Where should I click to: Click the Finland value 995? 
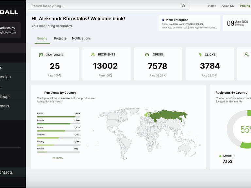76,149
